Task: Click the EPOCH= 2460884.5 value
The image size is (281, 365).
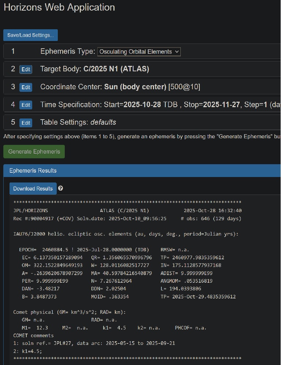Action: [x=44, y=250]
